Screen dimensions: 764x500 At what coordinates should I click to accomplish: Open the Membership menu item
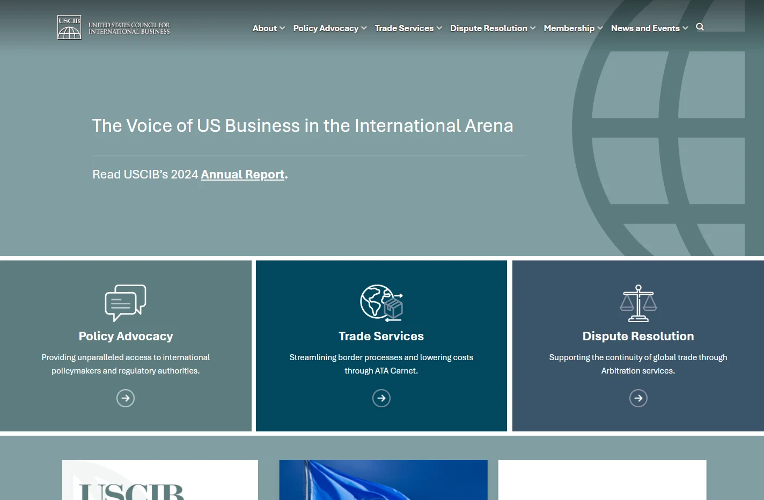(569, 28)
